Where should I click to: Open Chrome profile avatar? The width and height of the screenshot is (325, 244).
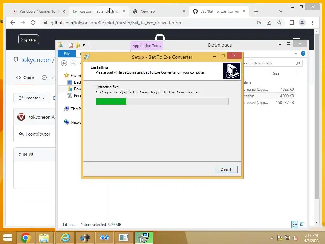click(302, 23)
